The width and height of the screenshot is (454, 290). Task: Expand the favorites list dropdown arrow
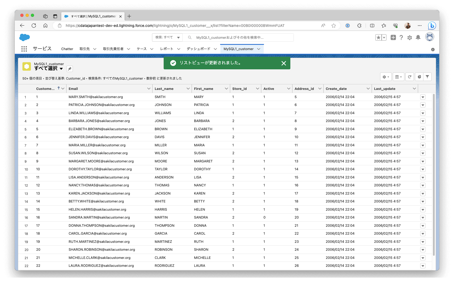point(384,37)
